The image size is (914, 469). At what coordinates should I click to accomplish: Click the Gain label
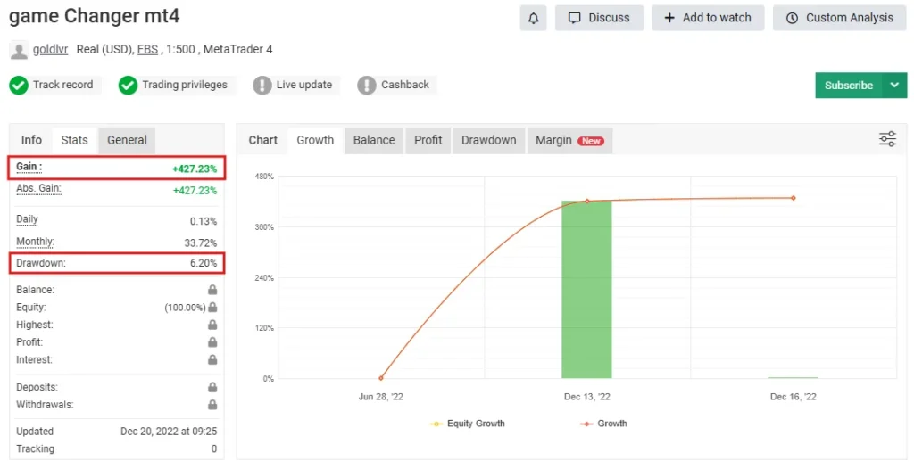coord(29,168)
